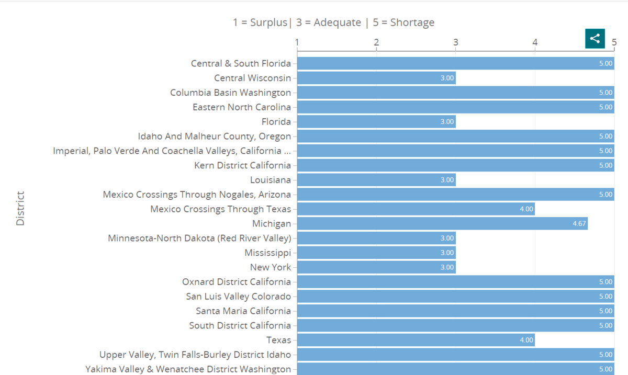Select the Central Wisconsin bar

pyautogui.click(x=376, y=78)
